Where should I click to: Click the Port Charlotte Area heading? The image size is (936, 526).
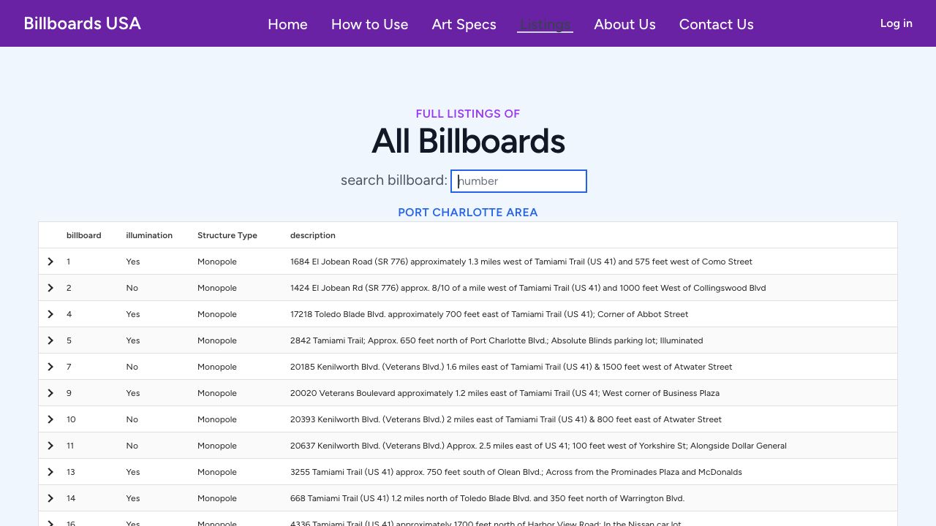(x=468, y=213)
